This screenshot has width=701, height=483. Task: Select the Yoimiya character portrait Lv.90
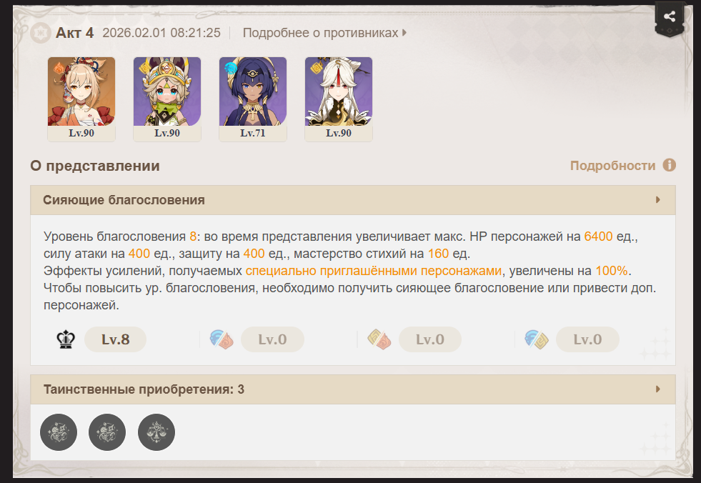(x=81, y=99)
